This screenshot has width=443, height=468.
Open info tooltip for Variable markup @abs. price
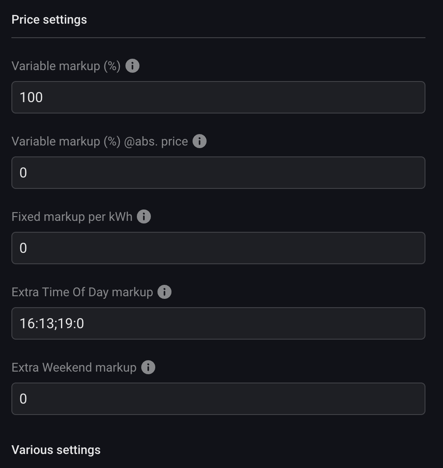coord(200,142)
